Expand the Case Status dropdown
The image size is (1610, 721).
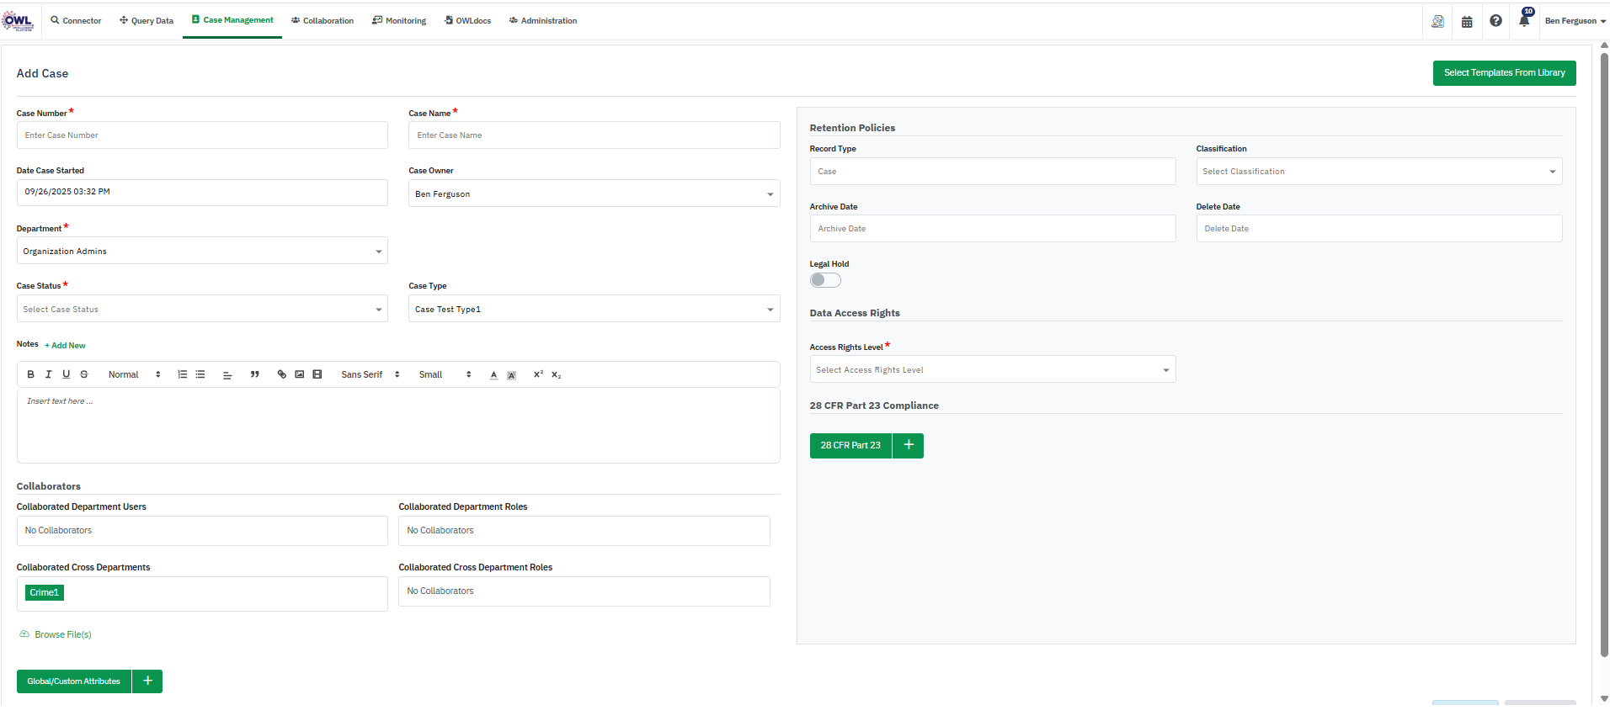[202, 309]
